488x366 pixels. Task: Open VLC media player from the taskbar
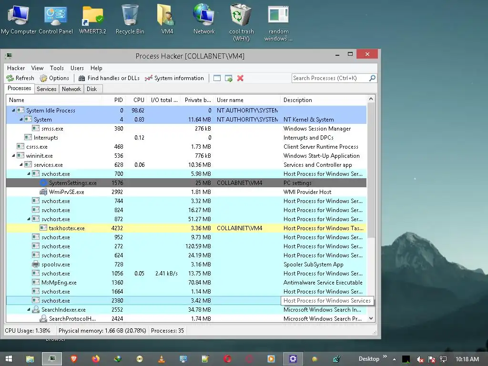point(162,359)
